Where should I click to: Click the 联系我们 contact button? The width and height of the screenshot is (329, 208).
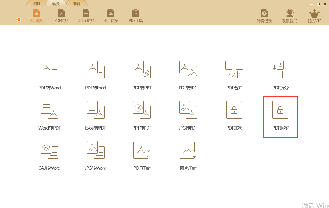coord(290,16)
